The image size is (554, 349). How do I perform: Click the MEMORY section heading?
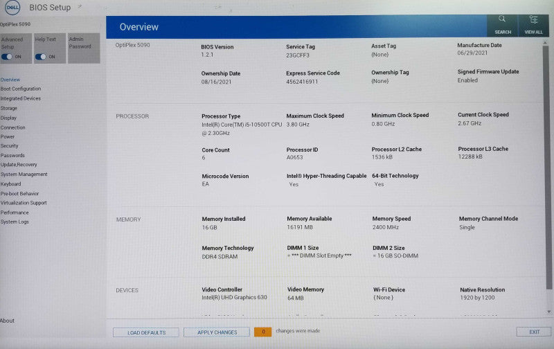129,220
